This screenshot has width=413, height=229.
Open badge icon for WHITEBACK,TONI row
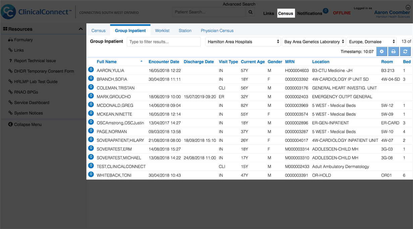pyautogui.click(x=91, y=174)
